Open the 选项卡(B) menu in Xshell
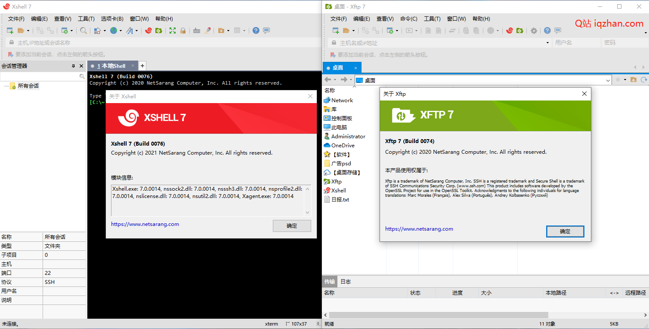 tap(112, 19)
